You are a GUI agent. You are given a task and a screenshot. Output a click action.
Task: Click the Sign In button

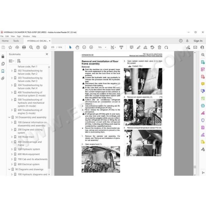(198, 41)
